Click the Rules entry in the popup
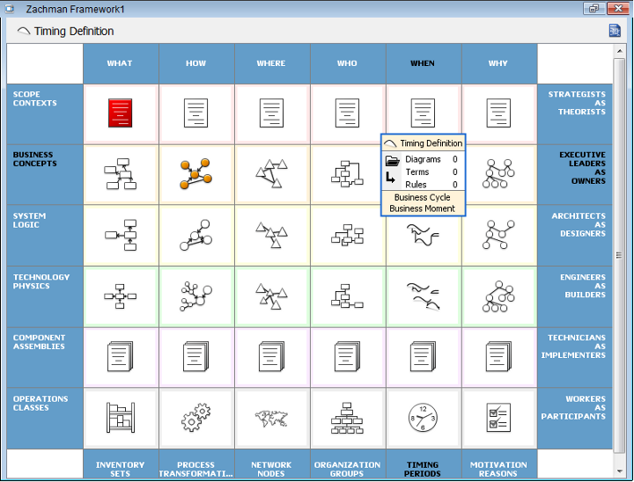 click(x=431, y=185)
